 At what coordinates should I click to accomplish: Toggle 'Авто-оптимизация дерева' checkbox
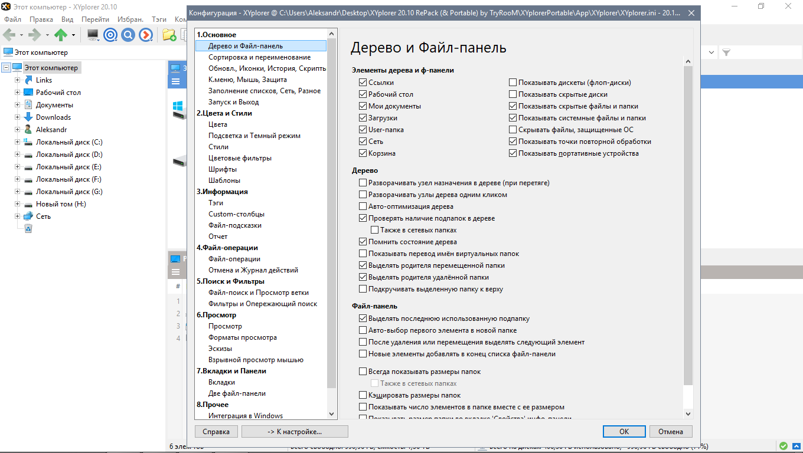click(x=363, y=206)
